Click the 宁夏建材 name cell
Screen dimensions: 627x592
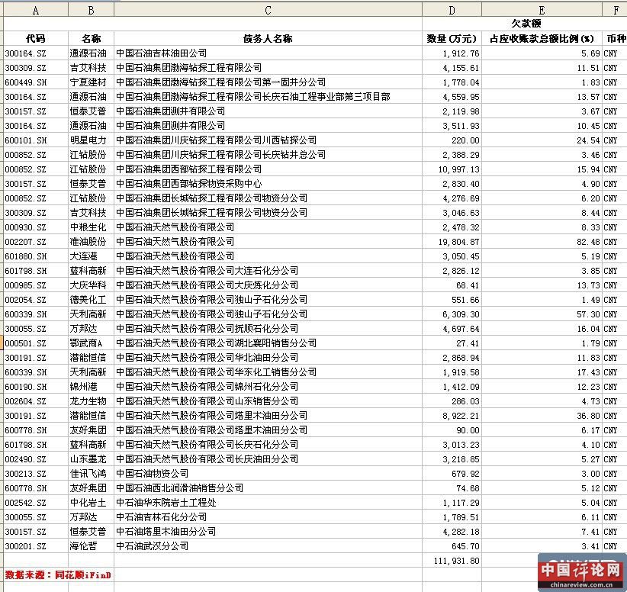coord(92,82)
